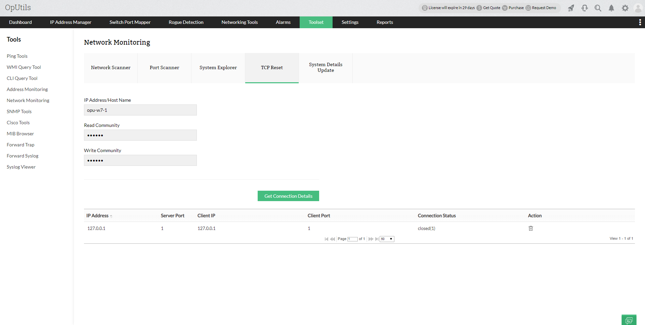645x325 pixels.
Task: Open the Settings menu
Action: (350, 22)
